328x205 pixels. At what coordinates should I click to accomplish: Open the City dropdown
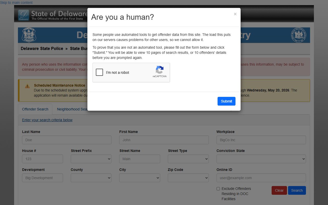coord(140,178)
